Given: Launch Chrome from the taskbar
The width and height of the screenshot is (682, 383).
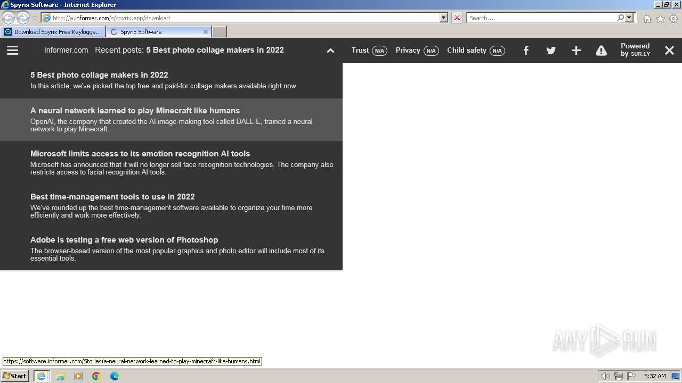Looking at the screenshot, I should [x=96, y=376].
